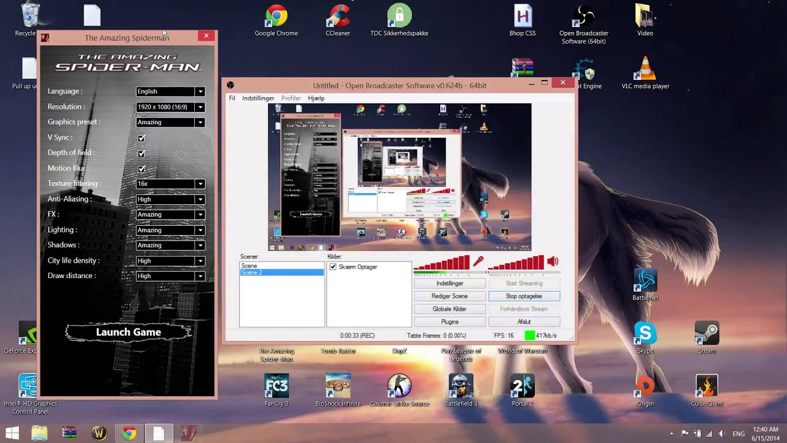Open the Far Cry 3 shortcut

(x=276, y=391)
